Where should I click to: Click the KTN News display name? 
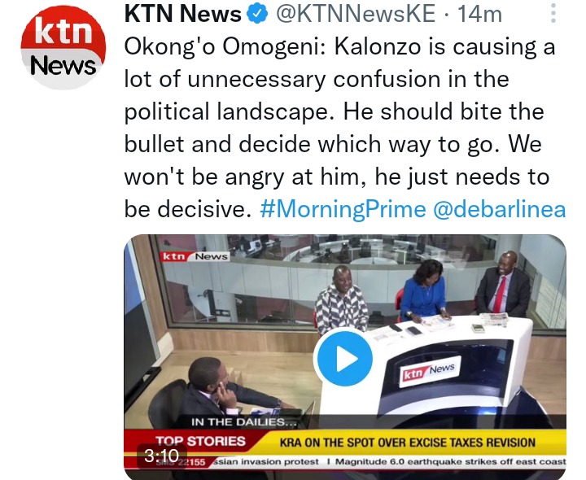point(183,14)
